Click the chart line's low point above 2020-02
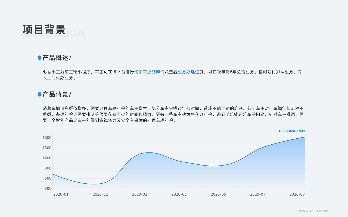Image resolution: width=348 pixels, height=217 pixels. coord(94,184)
